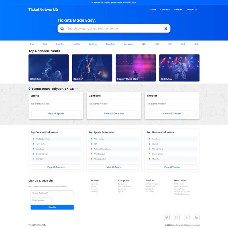The width and height of the screenshot is (228, 228).
Task: Open Privacy Policy footer link
Action: coord(180,189)
